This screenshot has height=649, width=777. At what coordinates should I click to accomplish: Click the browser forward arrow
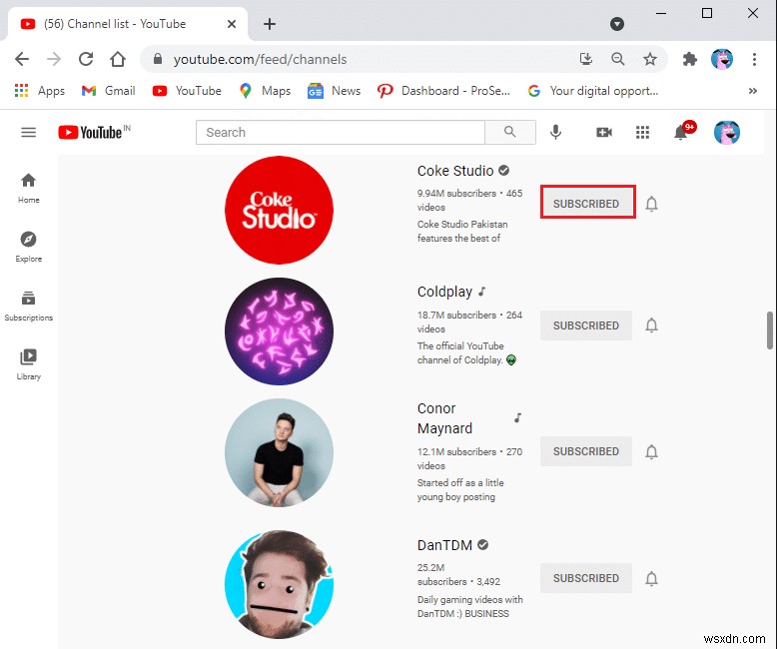54,59
